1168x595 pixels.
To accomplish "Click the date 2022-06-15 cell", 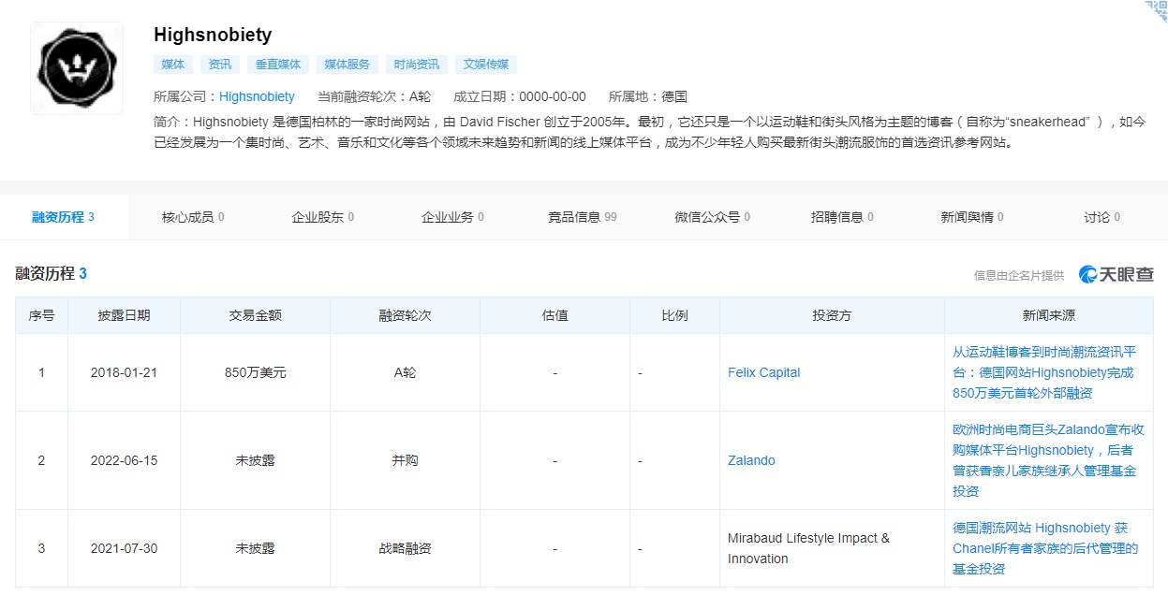I will click(x=124, y=460).
